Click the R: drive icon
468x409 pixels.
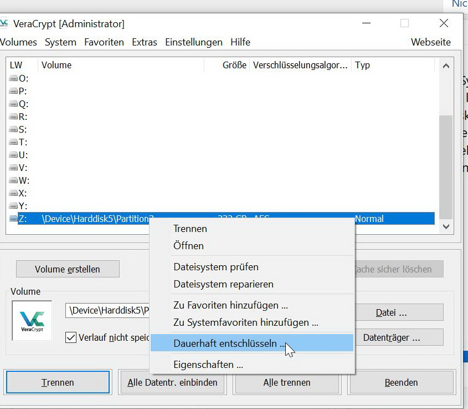pos(13,117)
